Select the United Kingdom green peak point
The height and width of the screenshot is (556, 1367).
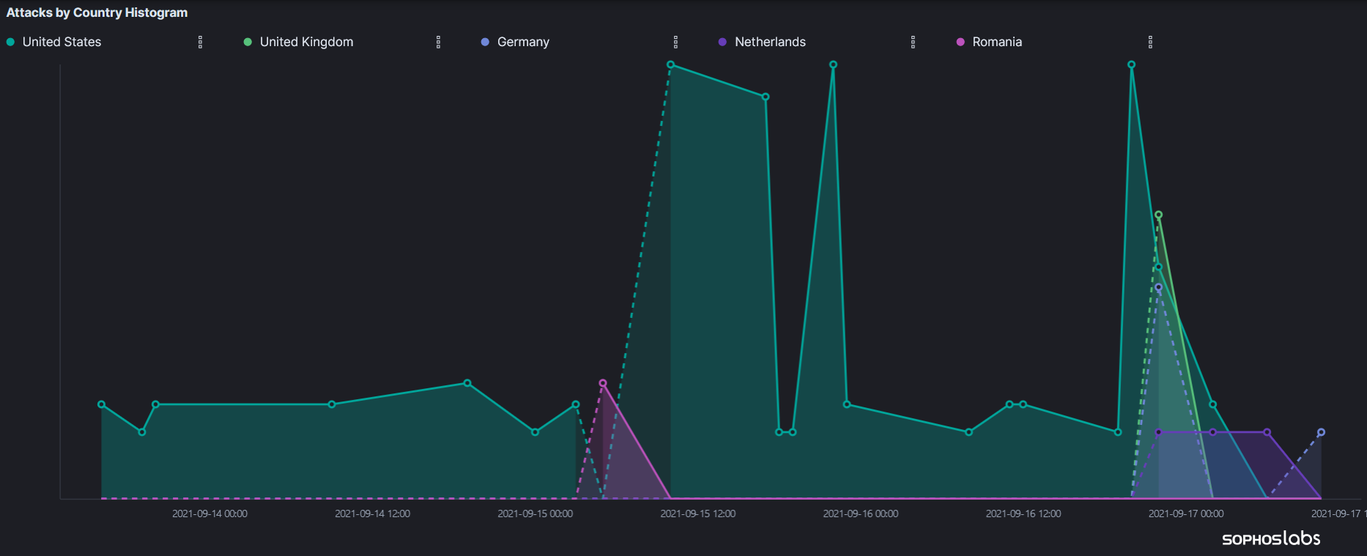click(x=1158, y=215)
